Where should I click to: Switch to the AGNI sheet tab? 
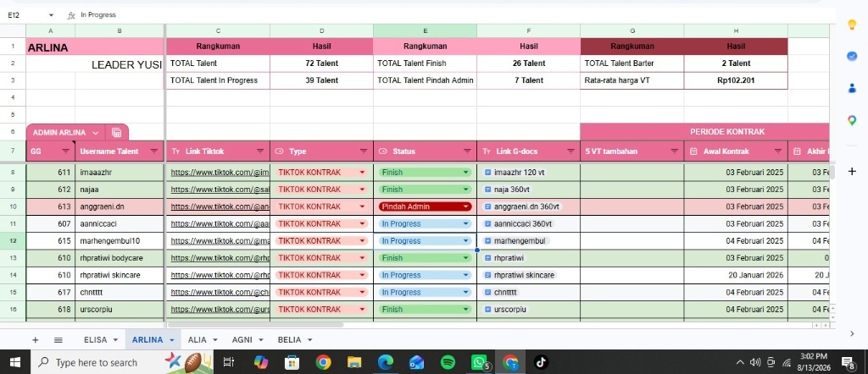(242, 340)
